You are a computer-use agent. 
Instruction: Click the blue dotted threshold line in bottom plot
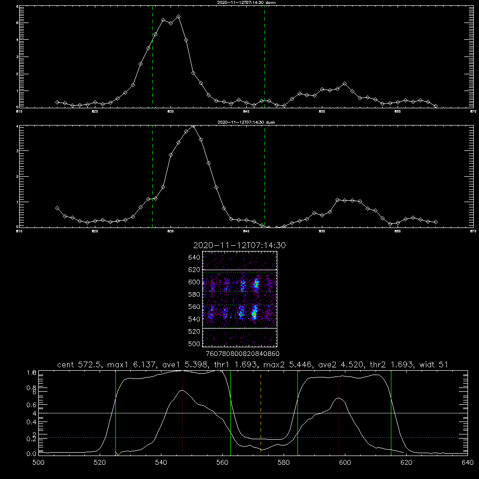(x=253, y=437)
